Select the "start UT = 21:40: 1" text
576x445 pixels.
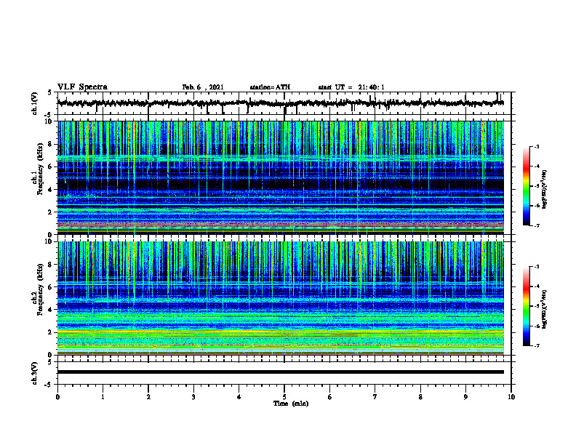(351, 87)
